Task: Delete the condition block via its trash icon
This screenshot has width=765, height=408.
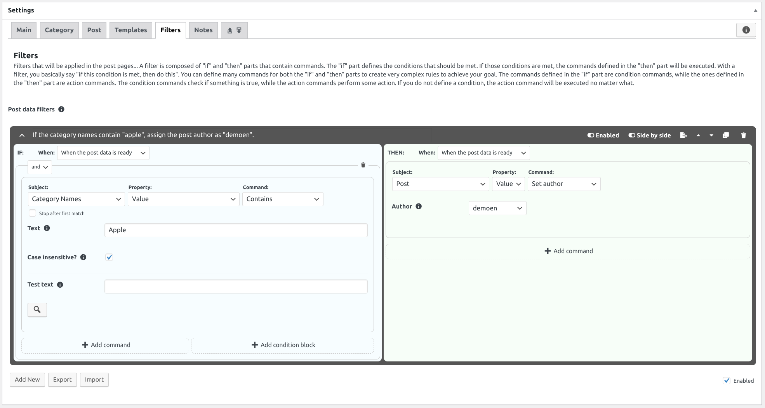Action: (363, 165)
